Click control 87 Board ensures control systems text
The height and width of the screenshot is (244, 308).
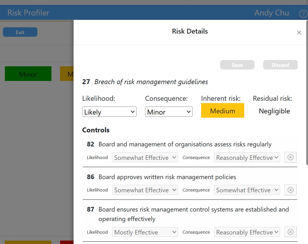tap(194, 214)
